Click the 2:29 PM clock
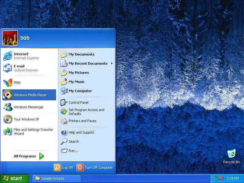Viewport: 244px width, 183px height. click(x=232, y=178)
